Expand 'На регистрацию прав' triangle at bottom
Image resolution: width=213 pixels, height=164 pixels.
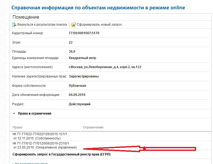click(13, 163)
